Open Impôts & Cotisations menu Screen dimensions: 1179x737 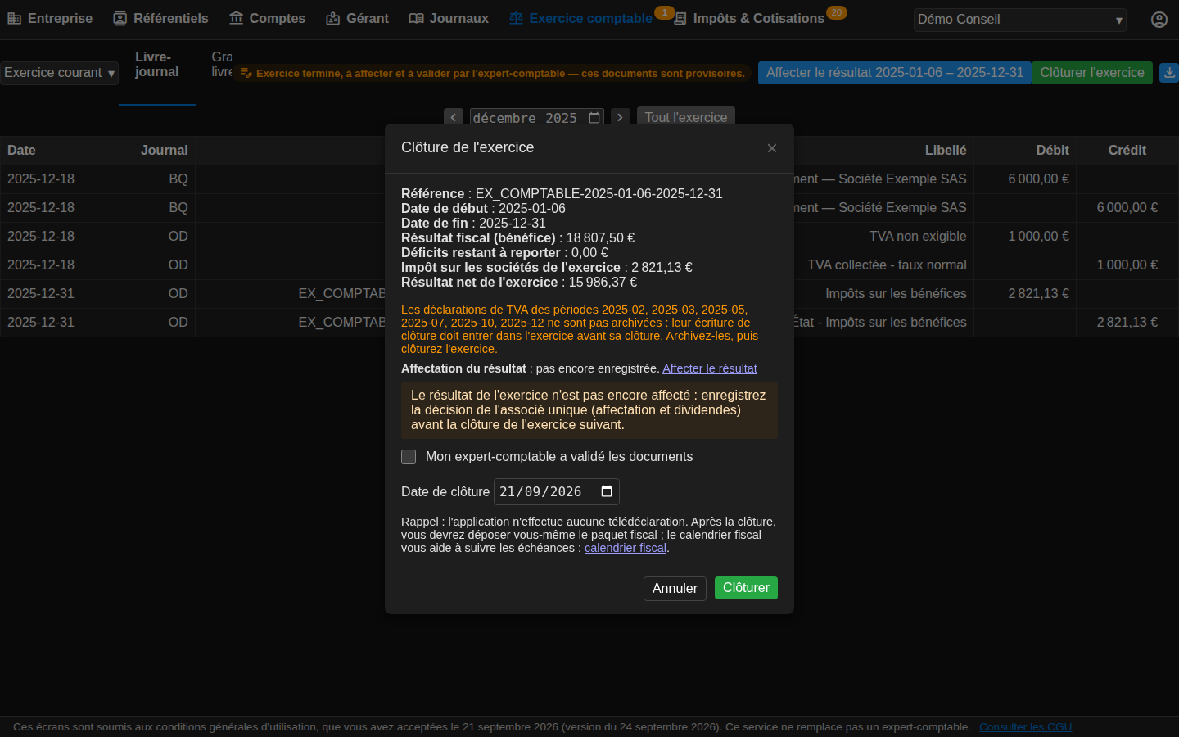(x=749, y=18)
